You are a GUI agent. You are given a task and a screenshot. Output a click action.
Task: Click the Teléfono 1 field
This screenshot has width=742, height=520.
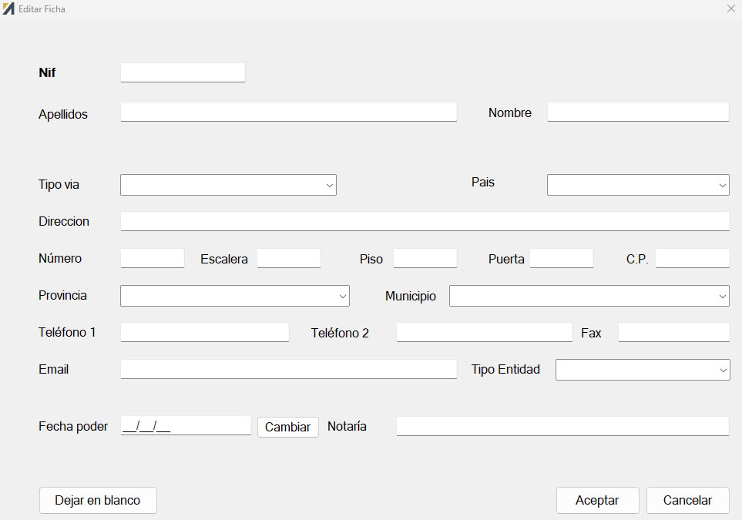204,332
